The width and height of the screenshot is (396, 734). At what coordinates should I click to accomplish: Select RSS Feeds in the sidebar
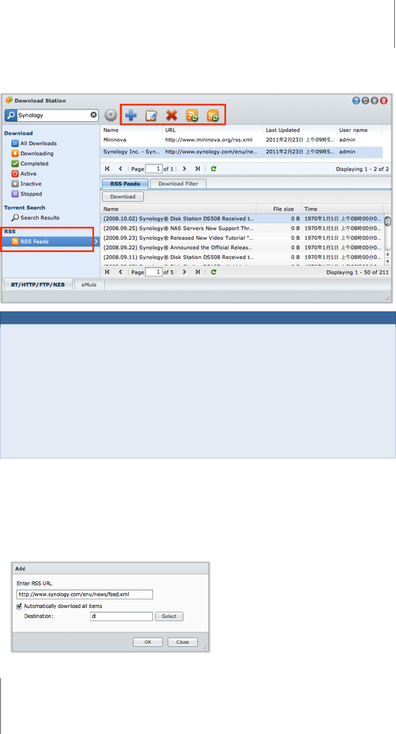(x=51, y=242)
